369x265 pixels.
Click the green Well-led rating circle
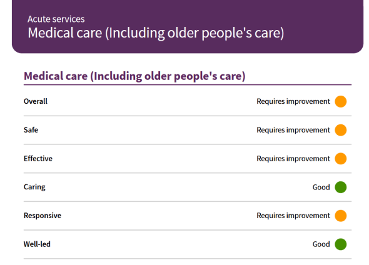tap(340, 244)
